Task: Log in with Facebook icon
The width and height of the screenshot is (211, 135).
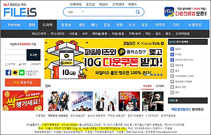Action: tap(8, 73)
